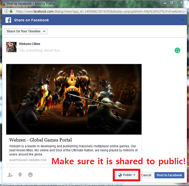Click the feeling/activity smiley icon
189x186 pixels.
(30, 175)
